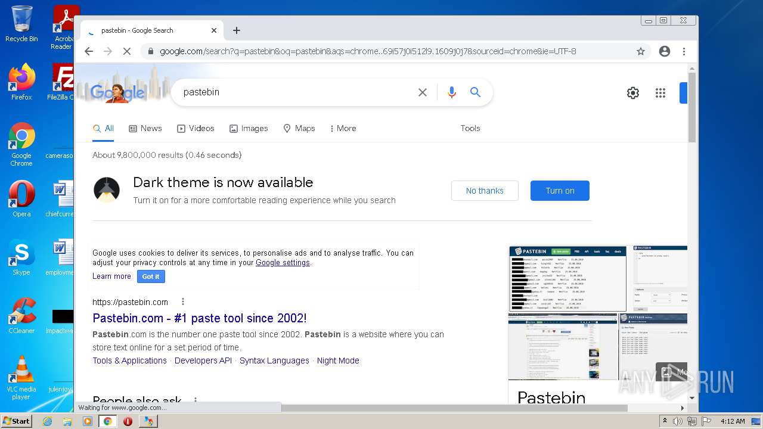Click the address bar URL
This screenshot has width=763, height=429.
pos(368,51)
